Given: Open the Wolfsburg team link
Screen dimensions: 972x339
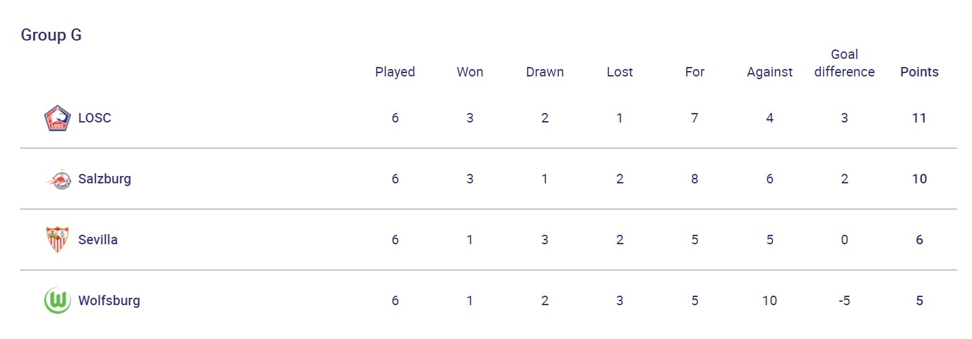Looking at the screenshot, I should [x=109, y=301].
